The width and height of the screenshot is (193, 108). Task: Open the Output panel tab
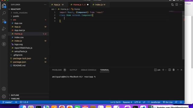pyautogui.click(x=73, y=70)
